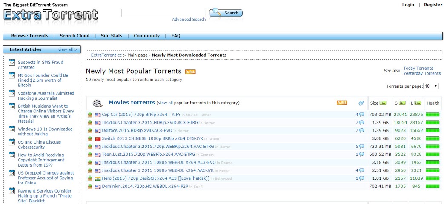The height and width of the screenshot is (204, 444).
Task: Click the health bar for Dominion.2014.720p
Action: (x=433, y=187)
